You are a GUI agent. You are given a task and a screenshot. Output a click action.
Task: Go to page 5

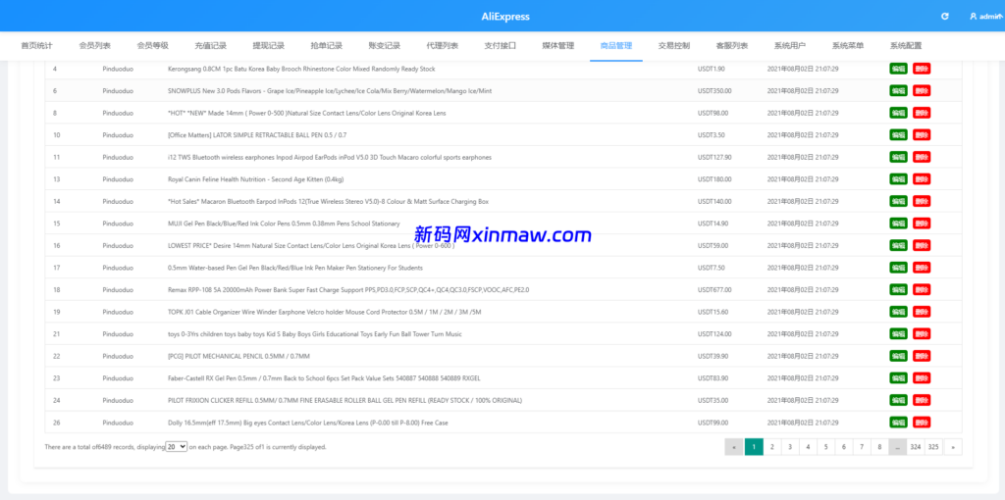coord(826,447)
